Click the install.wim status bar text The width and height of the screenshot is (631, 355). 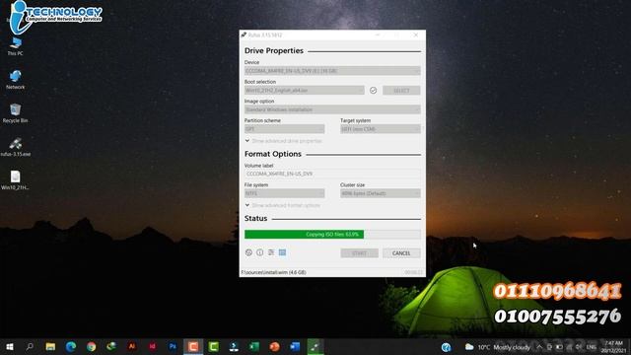click(x=274, y=272)
